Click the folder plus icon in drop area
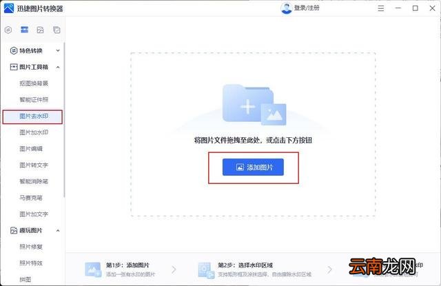Viewport: 441px width, 286px height. pos(254,105)
